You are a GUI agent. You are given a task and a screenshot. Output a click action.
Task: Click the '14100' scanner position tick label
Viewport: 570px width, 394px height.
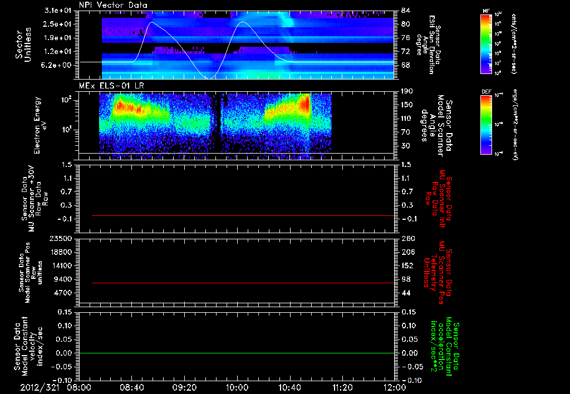click(61, 265)
